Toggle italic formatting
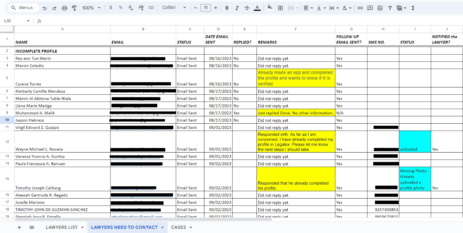Image resolution: width=463 pixels, height=233 pixels. pos(237,8)
